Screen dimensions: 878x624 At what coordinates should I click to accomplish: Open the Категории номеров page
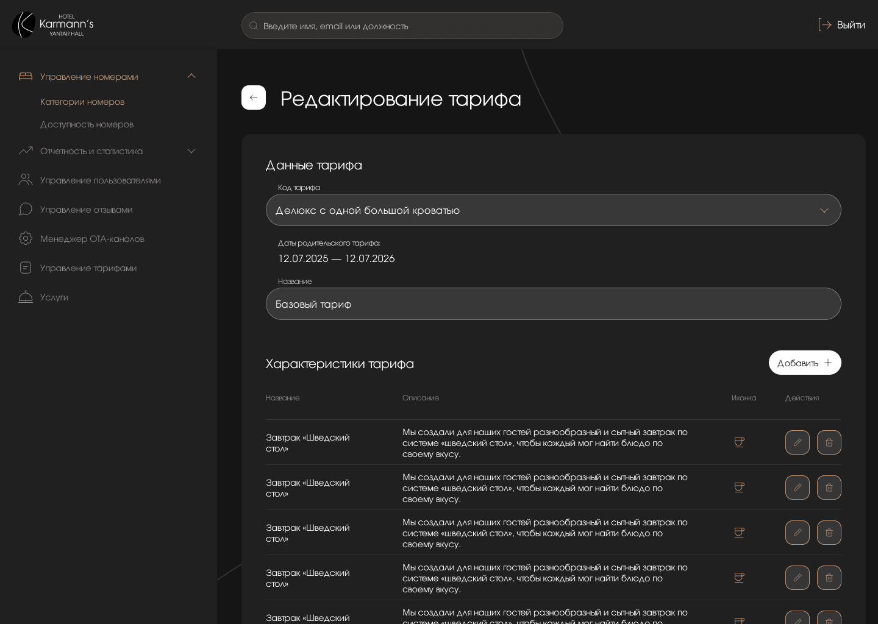coord(82,102)
